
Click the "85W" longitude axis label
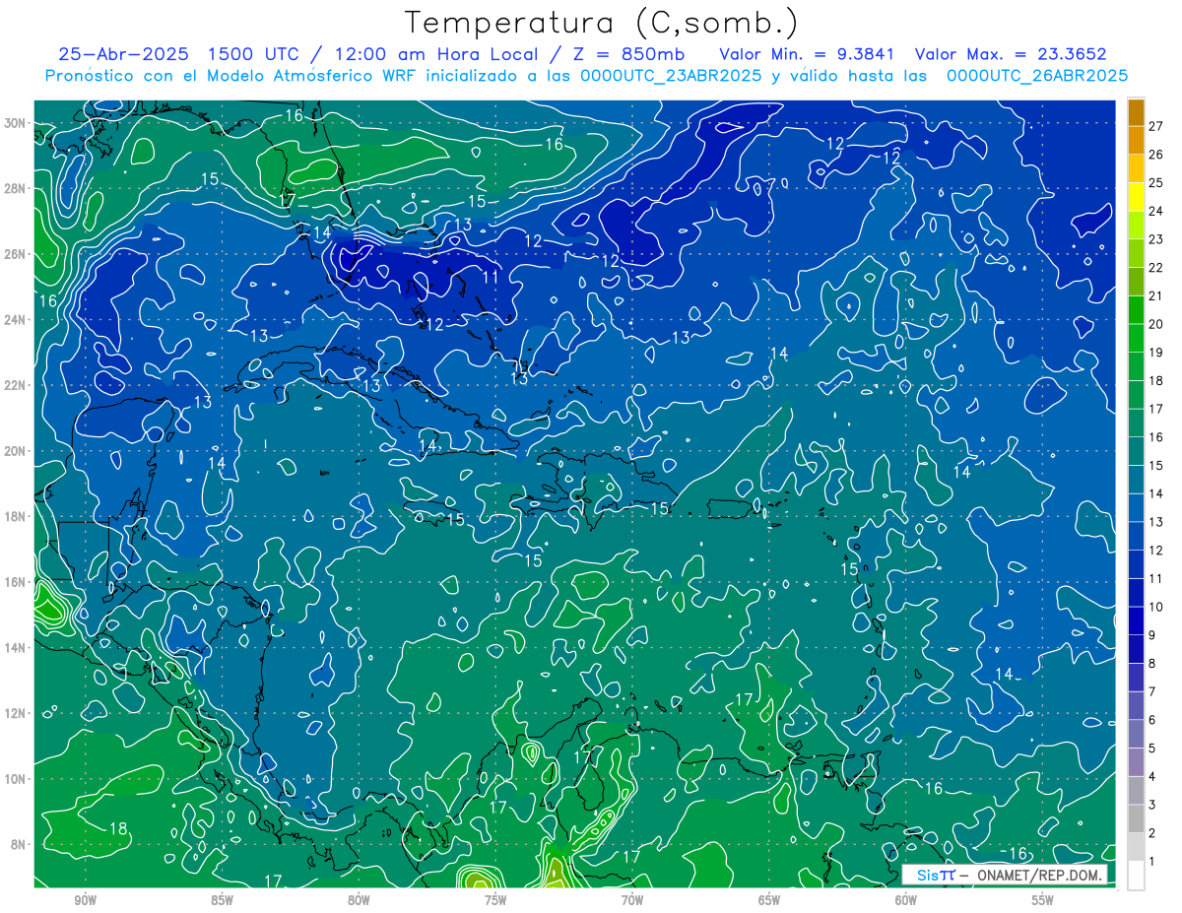click(222, 901)
